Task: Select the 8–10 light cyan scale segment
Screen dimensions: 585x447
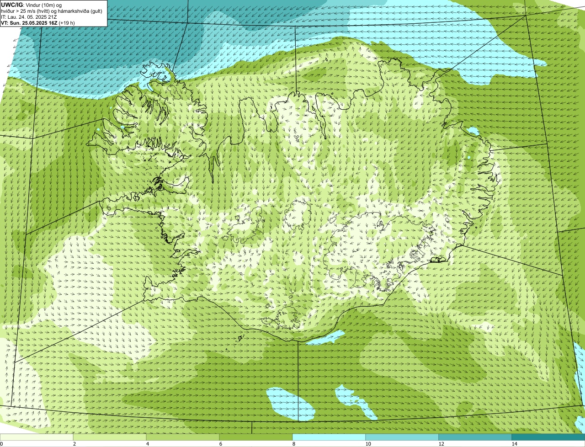Action: (x=329, y=437)
